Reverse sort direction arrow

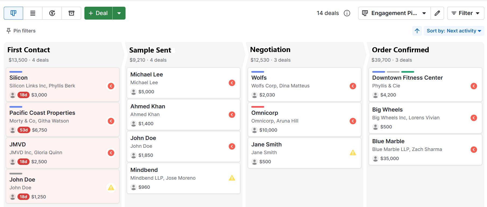click(x=417, y=31)
